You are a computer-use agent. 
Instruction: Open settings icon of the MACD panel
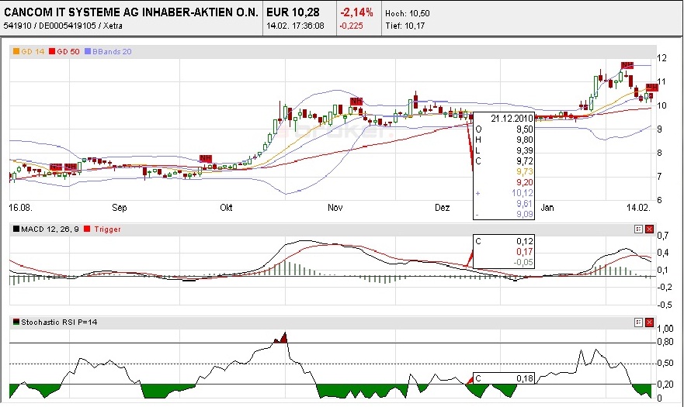(638, 229)
